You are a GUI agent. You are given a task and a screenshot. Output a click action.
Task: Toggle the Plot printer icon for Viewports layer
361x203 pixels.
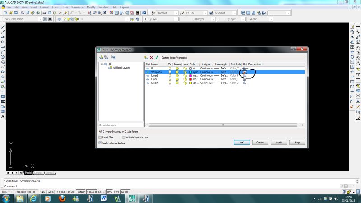[244, 72]
